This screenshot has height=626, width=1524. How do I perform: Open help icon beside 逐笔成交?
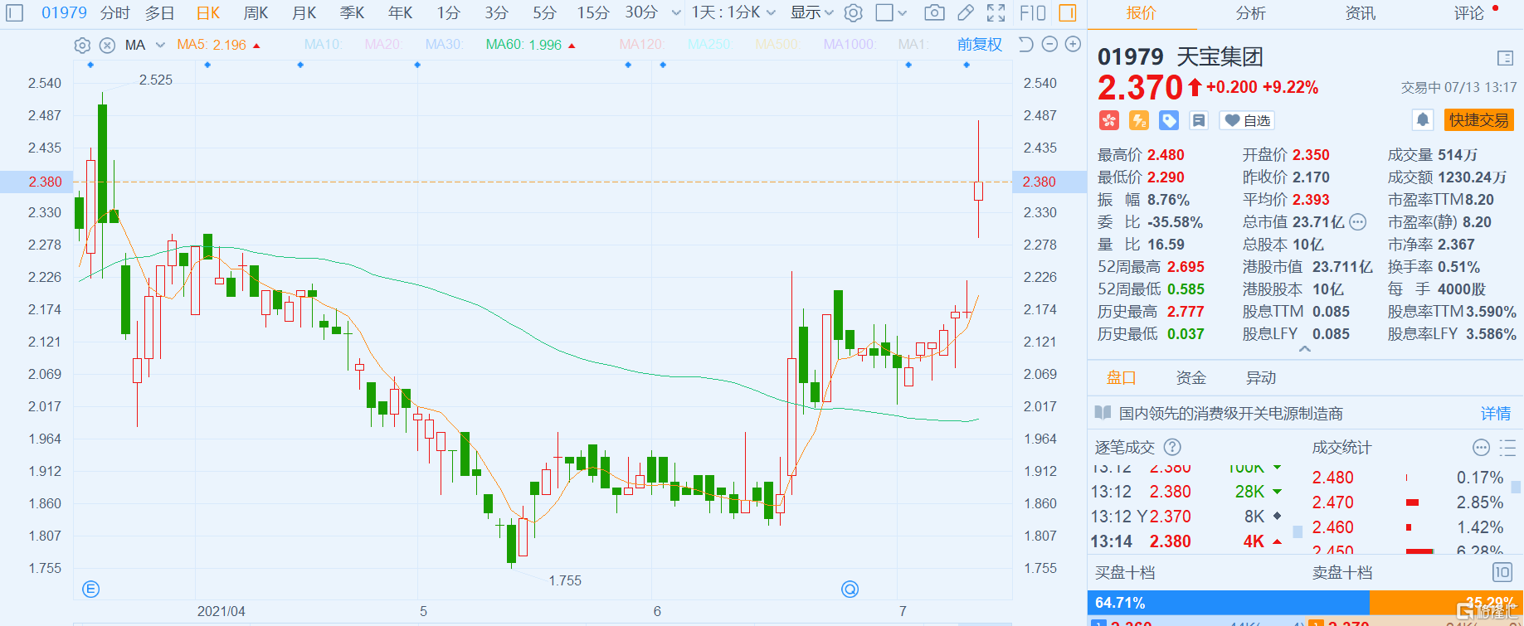[x=1172, y=447]
